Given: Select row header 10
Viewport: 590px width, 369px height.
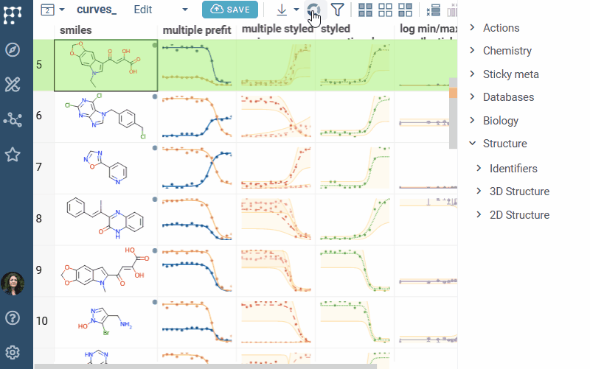Looking at the screenshot, I should coord(44,321).
